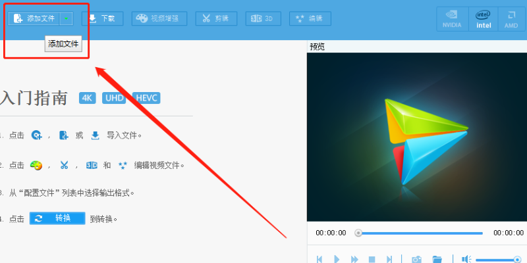Image resolution: width=527 pixels, height=263 pixels.
Task: Click the 预览 (Preview) panel label
Action: click(x=318, y=47)
